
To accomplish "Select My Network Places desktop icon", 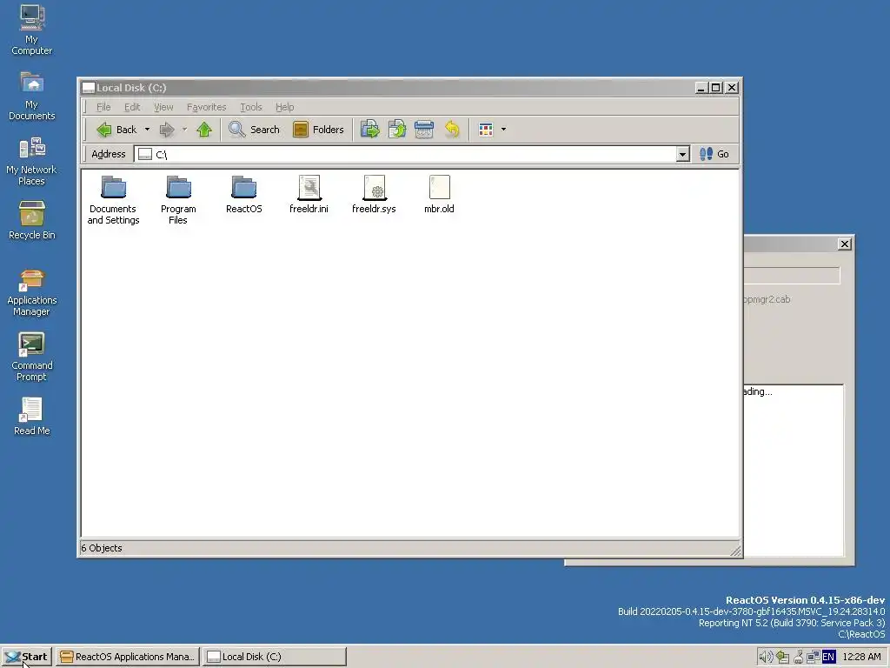I will click(32, 161).
